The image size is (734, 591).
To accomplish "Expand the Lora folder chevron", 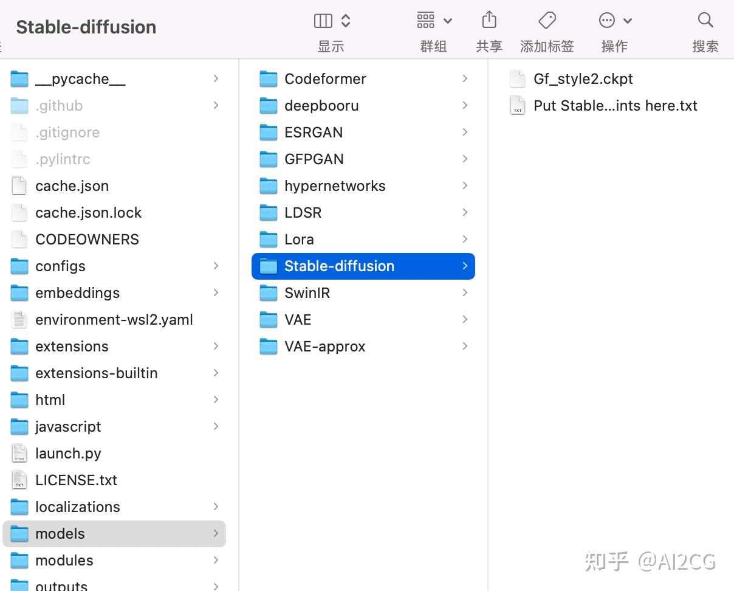I will point(465,240).
